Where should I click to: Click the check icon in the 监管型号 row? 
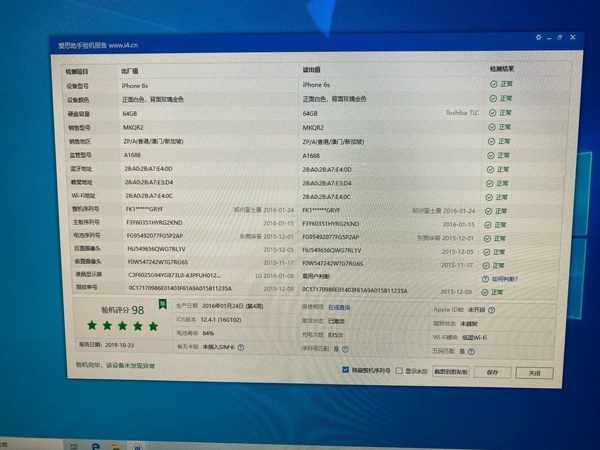tap(491, 156)
